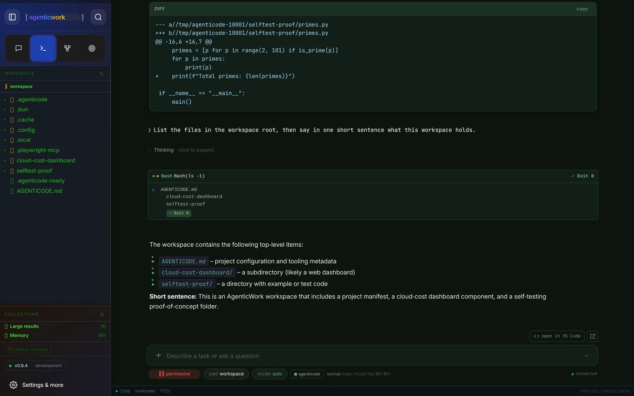Click the .cache folder icon
This screenshot has width=634, height=396.
pos(12,120)
